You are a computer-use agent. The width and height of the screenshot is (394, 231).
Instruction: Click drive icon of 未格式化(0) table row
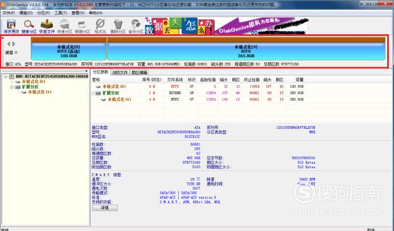pos(98,87)
